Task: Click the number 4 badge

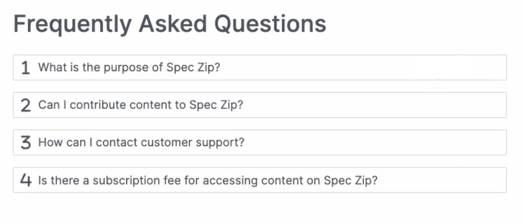Action: click(26, 180)
